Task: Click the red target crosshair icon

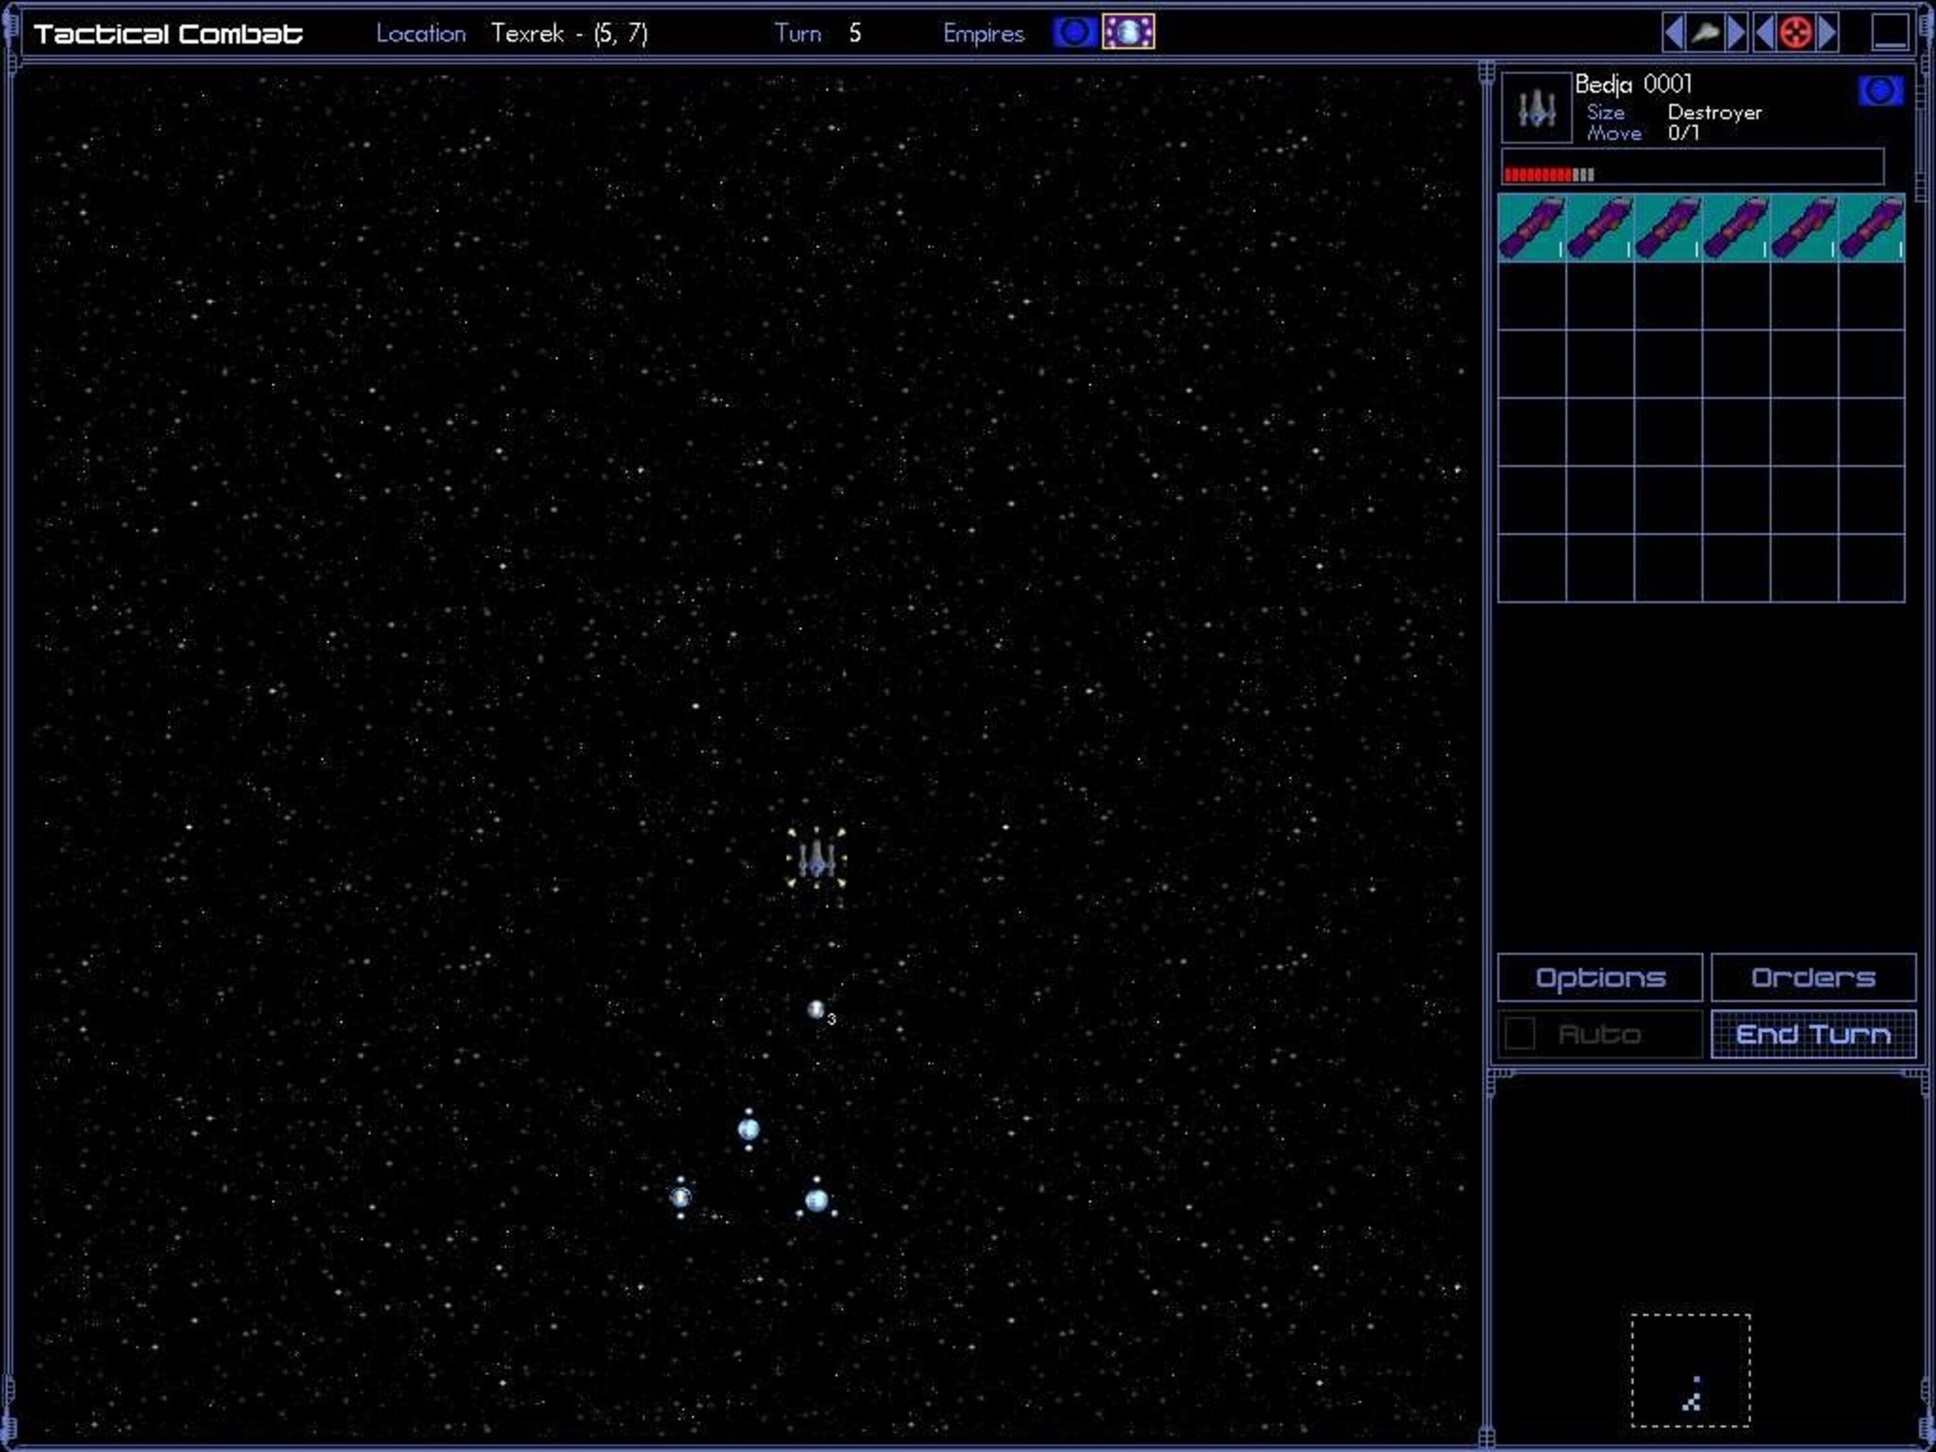Action: [x=1795, y=33]
